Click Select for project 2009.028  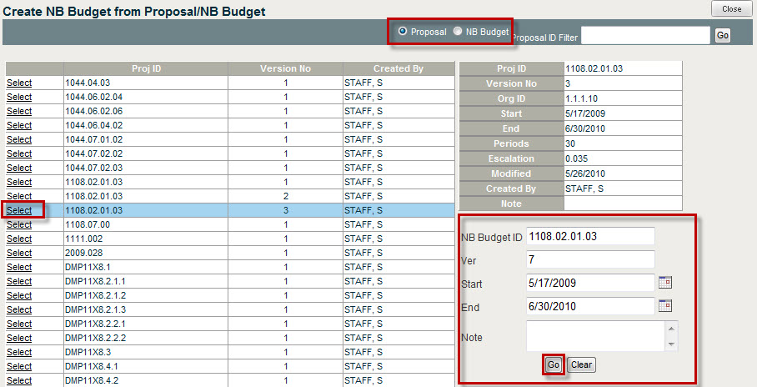point(19,253)
